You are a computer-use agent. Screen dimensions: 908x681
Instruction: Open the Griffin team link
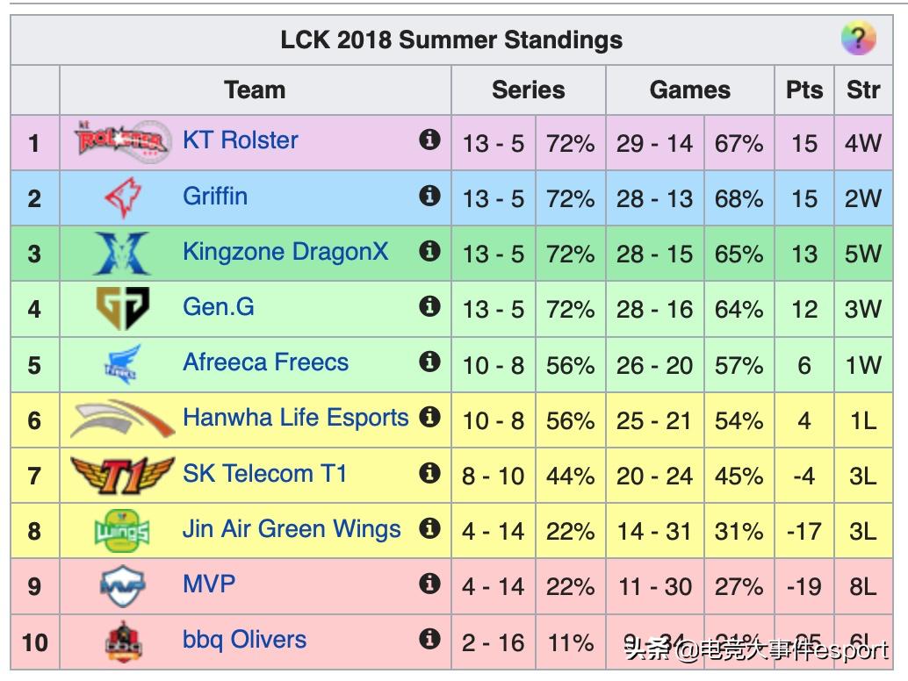click(215, 196)
